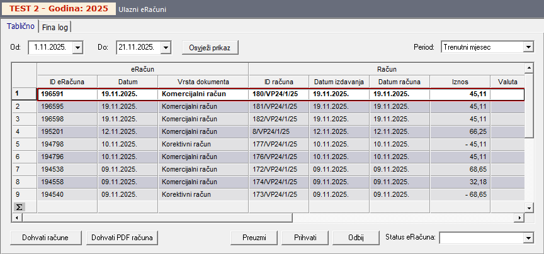Open the 'Do' end date dropdown
The height and width of the screenshot is (254, 544).
click(166, 47)
